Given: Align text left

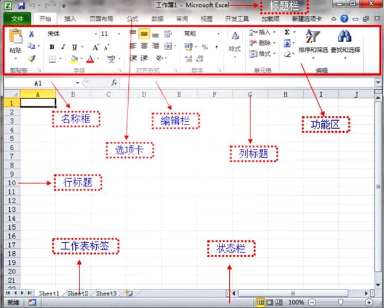Looking at the screenshot, I should point(133,46).
